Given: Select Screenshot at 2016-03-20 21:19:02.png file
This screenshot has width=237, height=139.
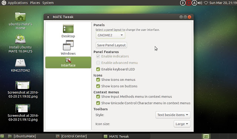Looking at the screenshot, I should tap(23, 90).
